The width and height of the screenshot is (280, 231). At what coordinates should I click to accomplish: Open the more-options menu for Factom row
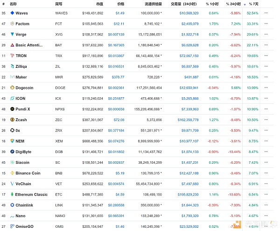pyautogui.click(x=266, y=24)
